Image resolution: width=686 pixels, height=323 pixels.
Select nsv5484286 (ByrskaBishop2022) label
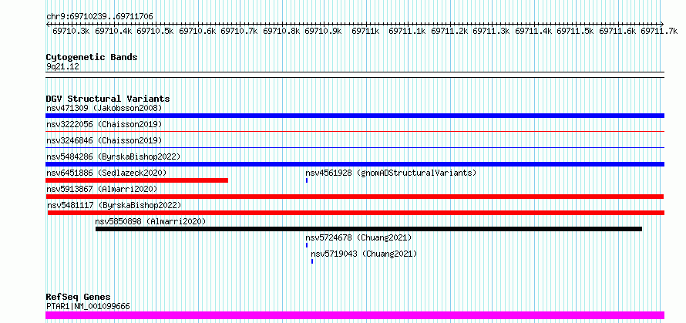click(x=113, y=156)
